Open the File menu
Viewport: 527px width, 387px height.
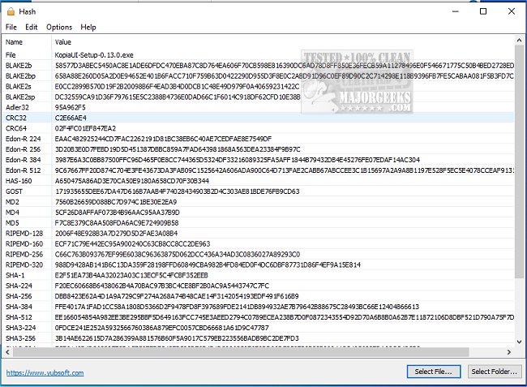pos(11,27)
